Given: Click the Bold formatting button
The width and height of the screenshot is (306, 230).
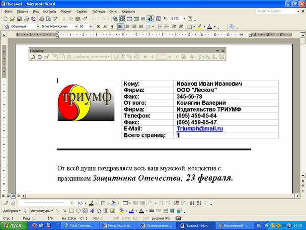Looking at the screenshot, I should (x=98, y=26).
